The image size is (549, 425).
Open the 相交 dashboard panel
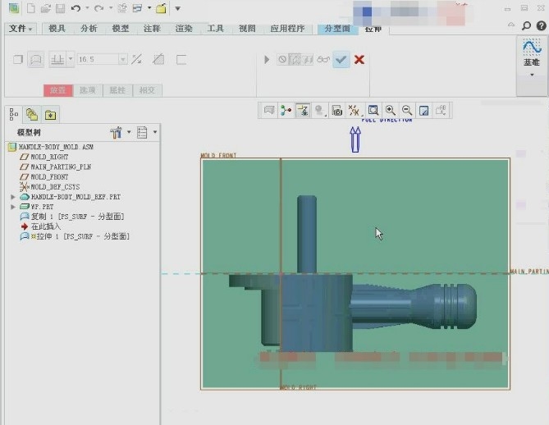147,90
